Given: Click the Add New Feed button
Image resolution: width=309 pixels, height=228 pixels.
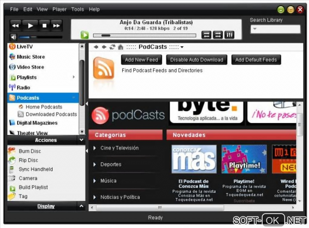Looking at the screenshot, I should (x=141, y=60).
